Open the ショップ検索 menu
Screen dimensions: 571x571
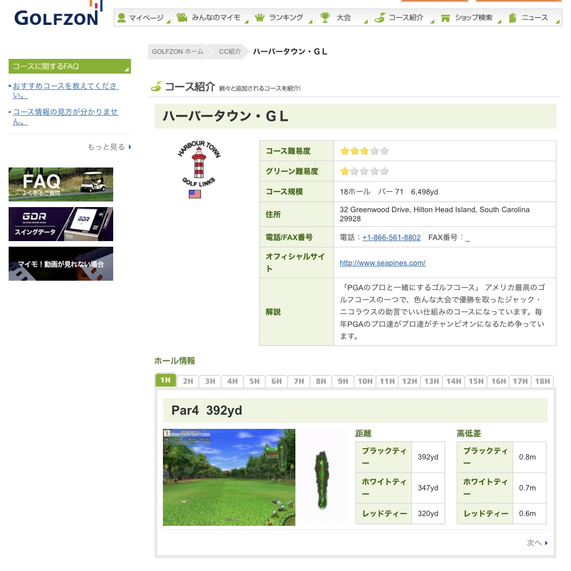coord(470,17)
